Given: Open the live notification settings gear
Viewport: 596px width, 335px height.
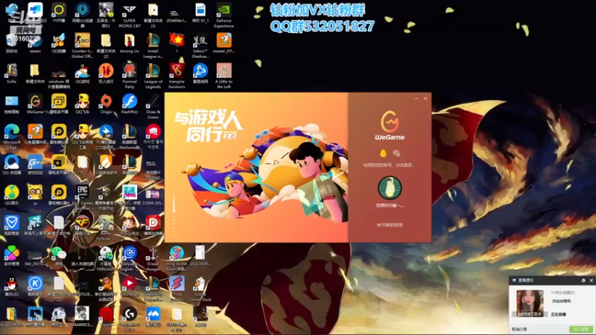Looking at the screenshot, I should coord(583,281).
